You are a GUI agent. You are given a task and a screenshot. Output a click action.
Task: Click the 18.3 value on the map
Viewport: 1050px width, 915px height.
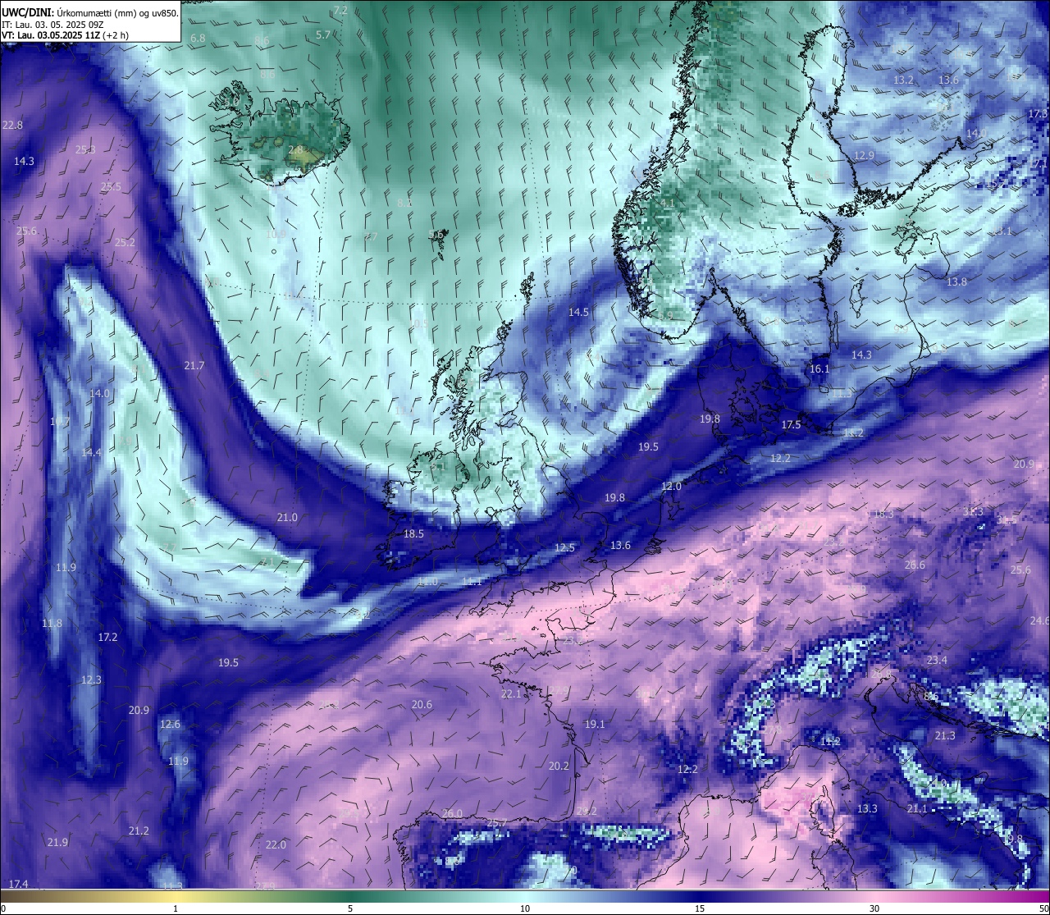(x=883, y=515)
